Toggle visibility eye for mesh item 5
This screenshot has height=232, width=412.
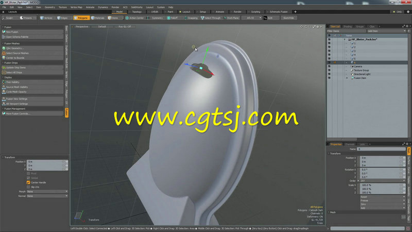coord(329,59)
